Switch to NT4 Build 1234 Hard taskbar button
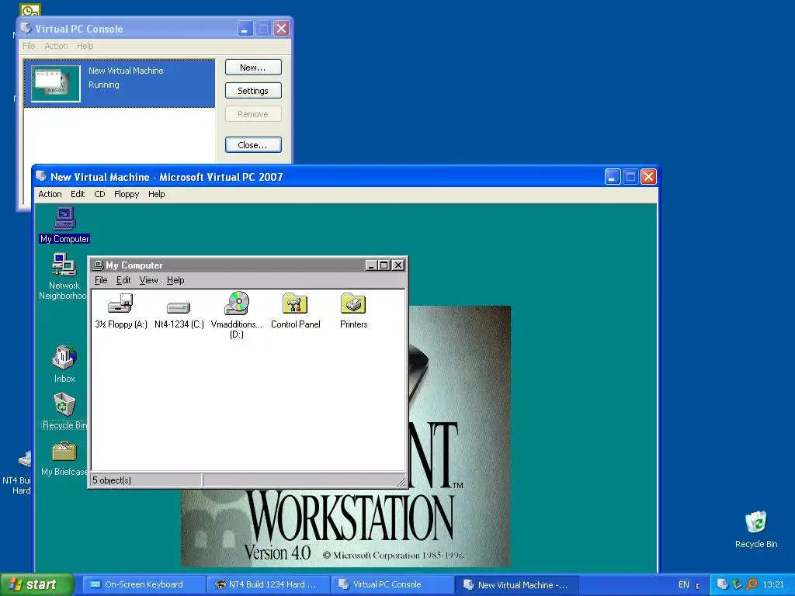The image size is (795, 596). pyautogui.click(x=268, y=584)
